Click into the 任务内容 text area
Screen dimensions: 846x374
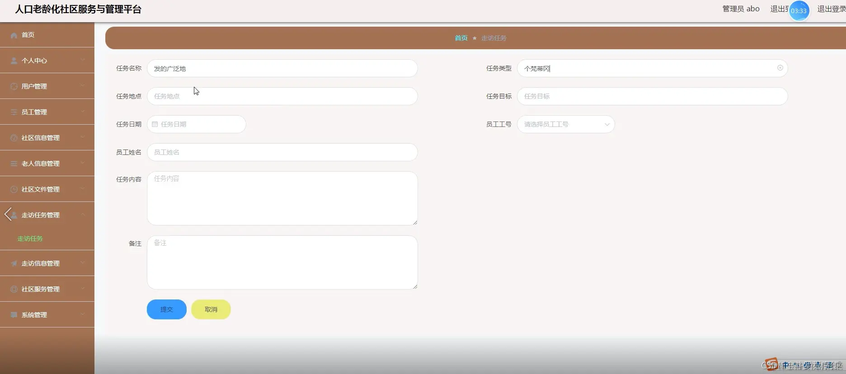click(x=282, y=198)
